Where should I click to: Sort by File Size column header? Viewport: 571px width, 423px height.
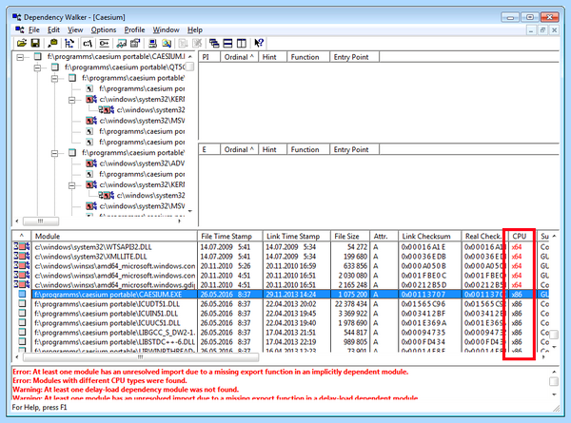tap(350, 236)
